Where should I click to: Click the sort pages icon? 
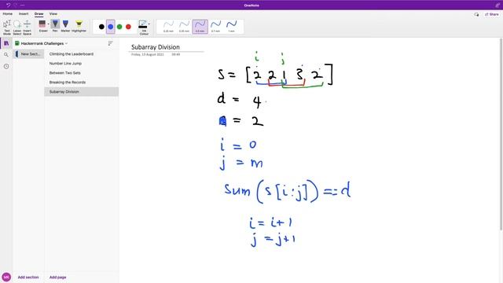[x=110, y=43]
